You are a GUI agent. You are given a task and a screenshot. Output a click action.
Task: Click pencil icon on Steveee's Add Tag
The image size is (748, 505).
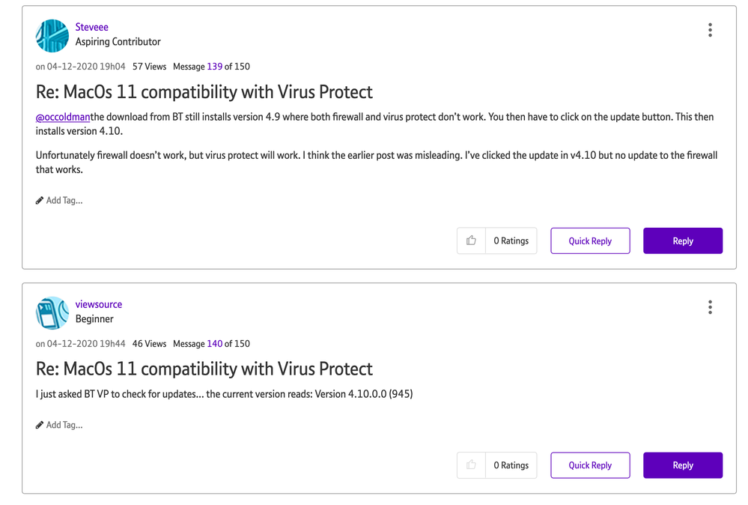coord(40,201)
